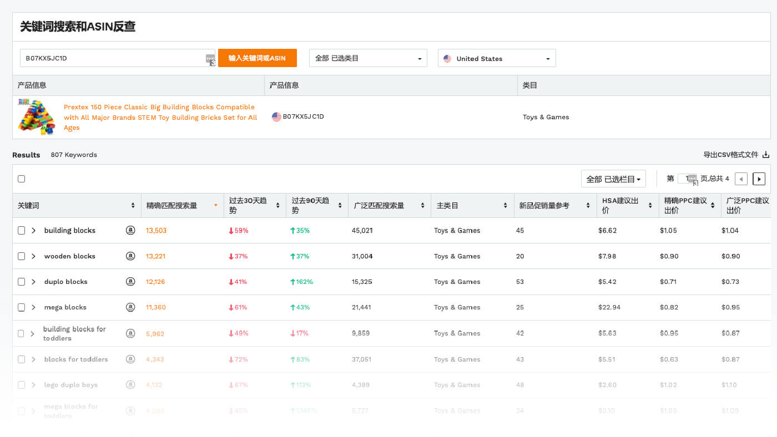777x437 pixels.
Task: Click 13,221 search volume for wooden blocks
Action: [155, 256]
